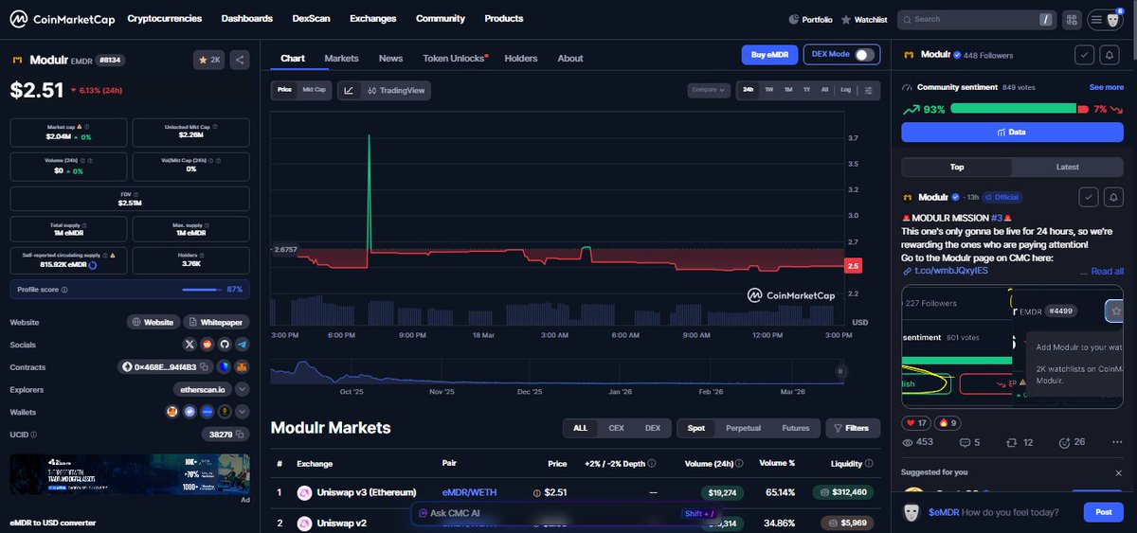Image resolution: width=1137 pixels, height=533 pixels.
Task: Open Modulr's Telegram social link
Action: pyautogui.click(x=242, y=345)
